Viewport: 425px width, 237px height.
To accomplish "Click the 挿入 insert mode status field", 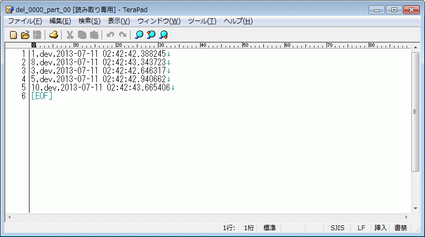I will coord(380,228).
